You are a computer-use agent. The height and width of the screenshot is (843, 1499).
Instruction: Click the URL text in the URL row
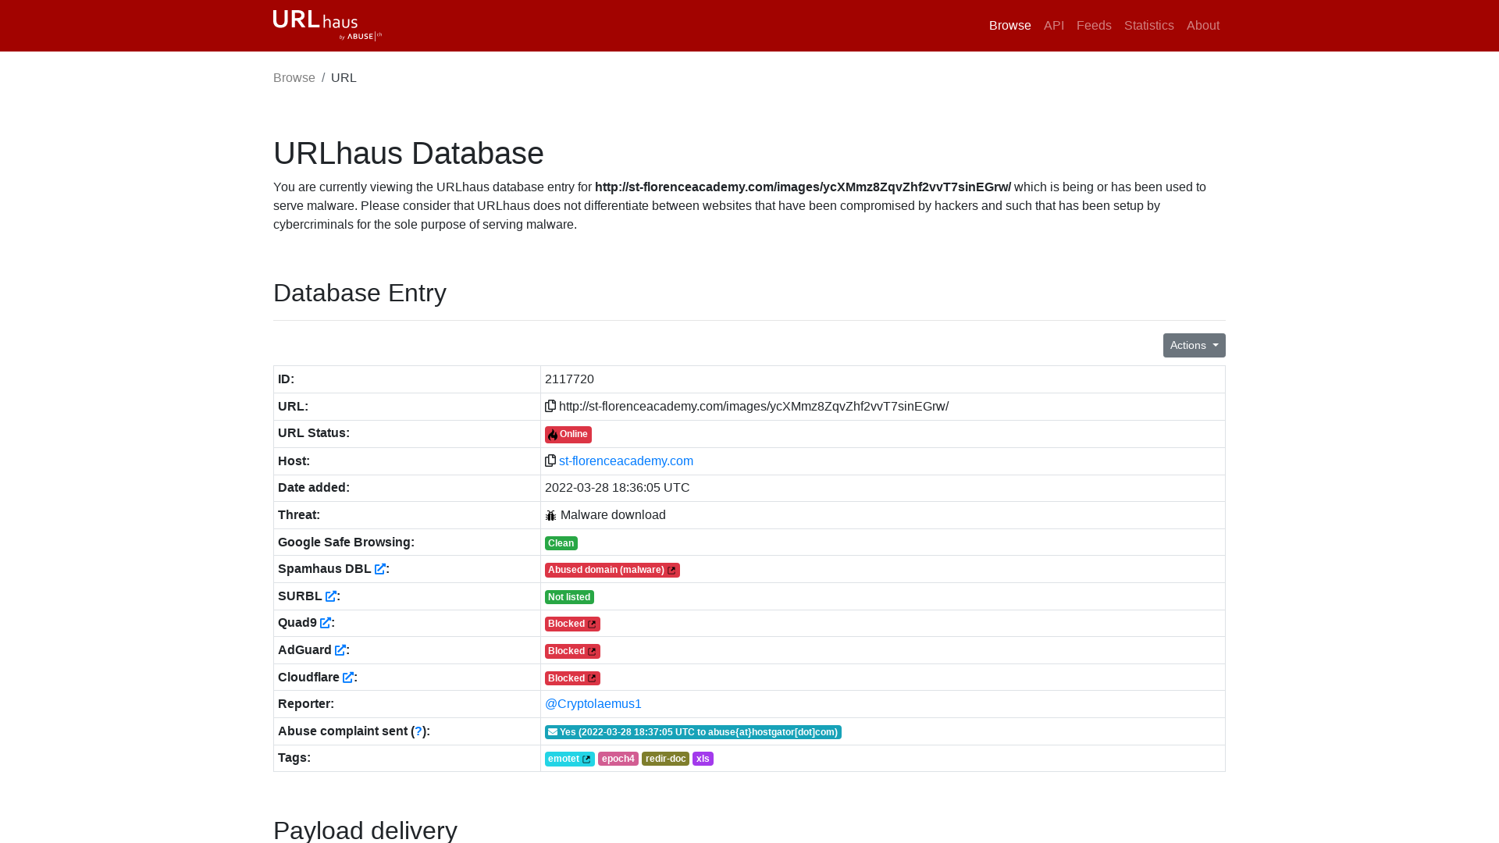pyautogui.click(x=753, y=407)
